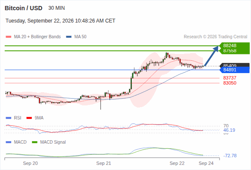Click the Sep 21 date marker

[x=103, y=163]
